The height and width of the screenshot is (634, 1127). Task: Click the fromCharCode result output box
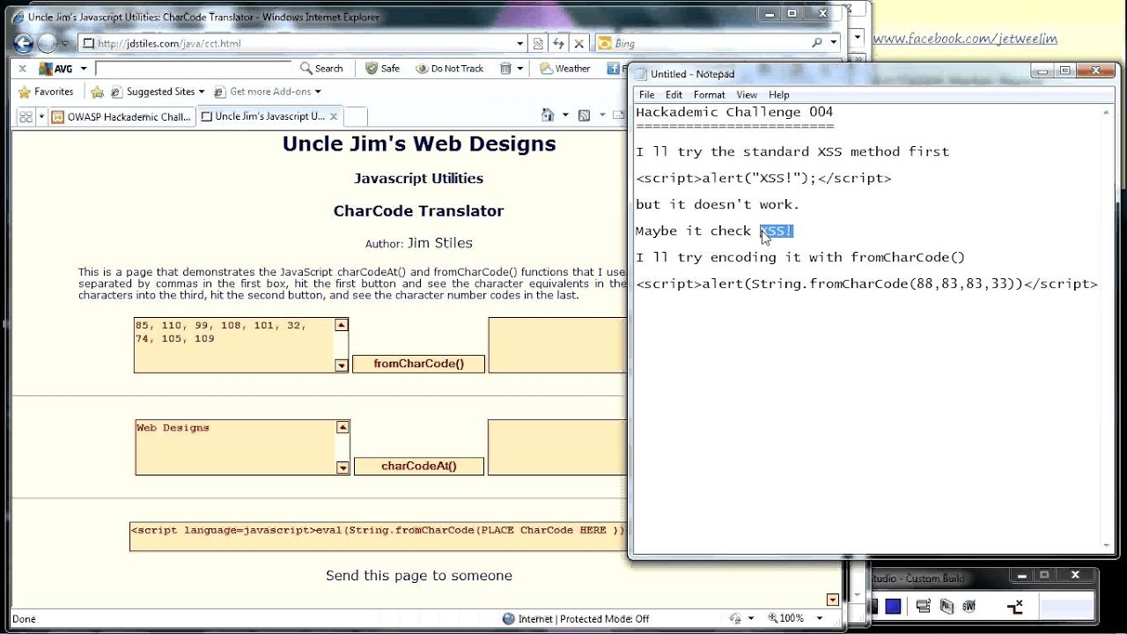click(x=557, y=345)
